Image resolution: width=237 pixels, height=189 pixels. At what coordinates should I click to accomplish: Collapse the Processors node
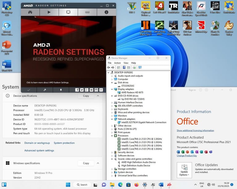[112, 136]
